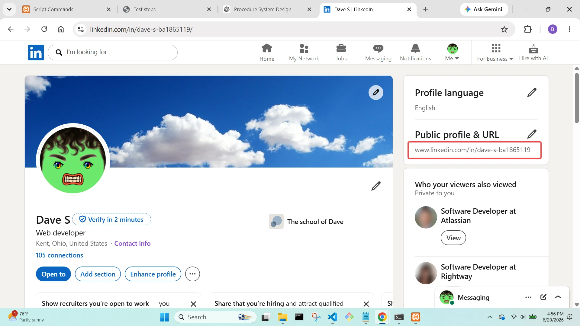Click Ask Gemini button
The width and height of the screenshot is (580, 326).
(x=484, y=9)
